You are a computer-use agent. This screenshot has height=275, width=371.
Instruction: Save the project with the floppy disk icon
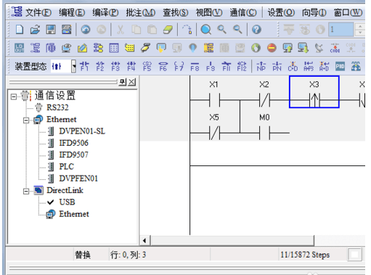(x=51, y=29)
